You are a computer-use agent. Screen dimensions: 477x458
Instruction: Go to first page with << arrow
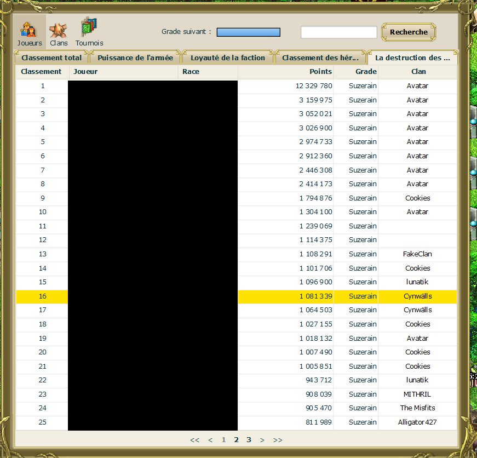[x=194, y=439]
